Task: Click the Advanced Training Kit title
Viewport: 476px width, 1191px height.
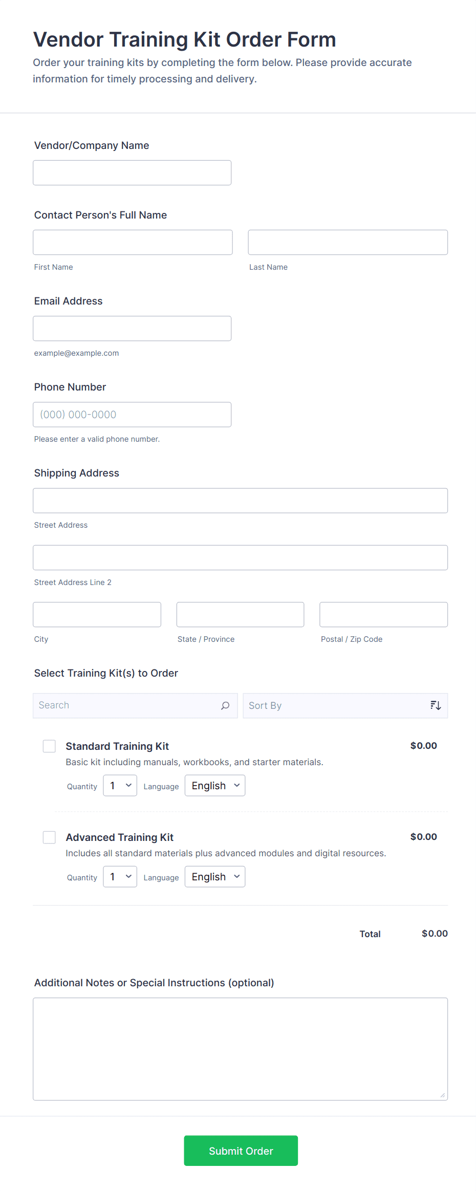Action: coord(119,837)
